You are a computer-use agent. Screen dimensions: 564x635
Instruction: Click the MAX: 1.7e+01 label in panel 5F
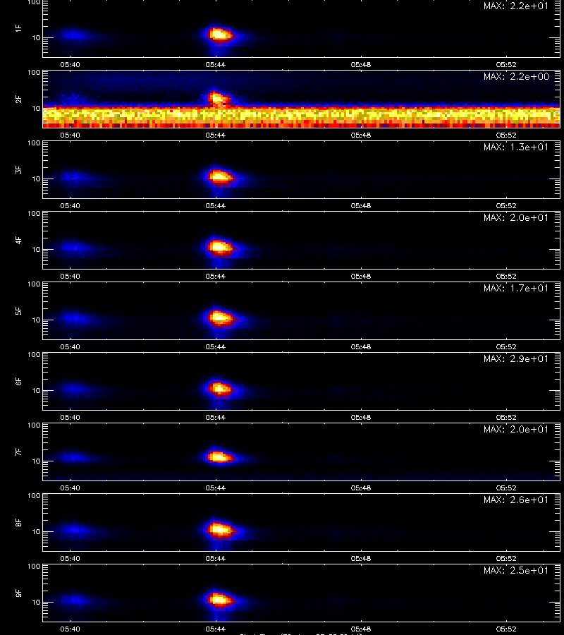[516, 288]
